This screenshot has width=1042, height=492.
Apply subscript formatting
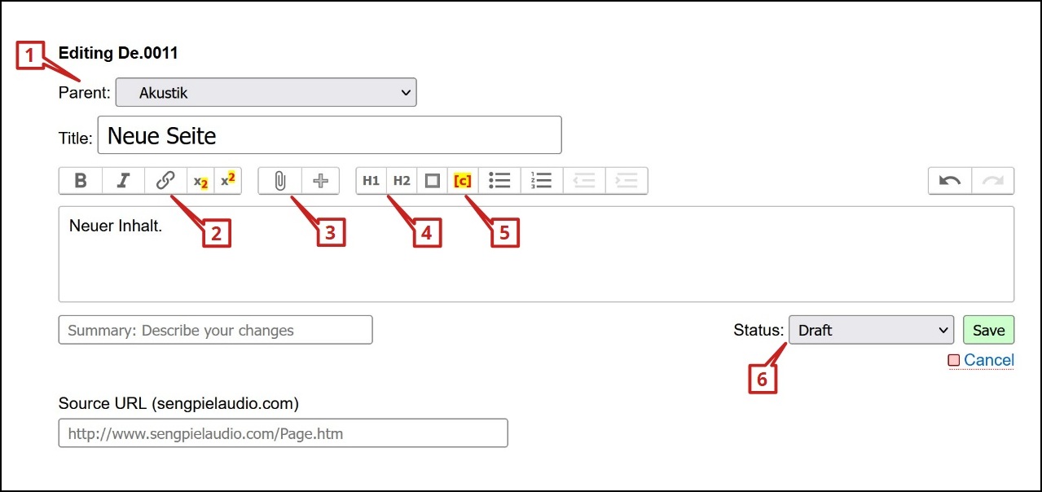[x=200, y=181]
